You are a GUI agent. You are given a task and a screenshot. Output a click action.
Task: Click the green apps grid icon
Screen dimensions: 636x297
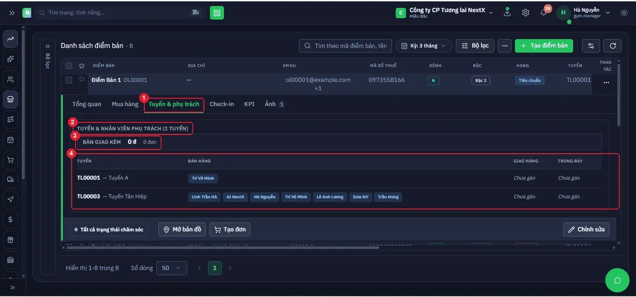click(x=217, y=13)
